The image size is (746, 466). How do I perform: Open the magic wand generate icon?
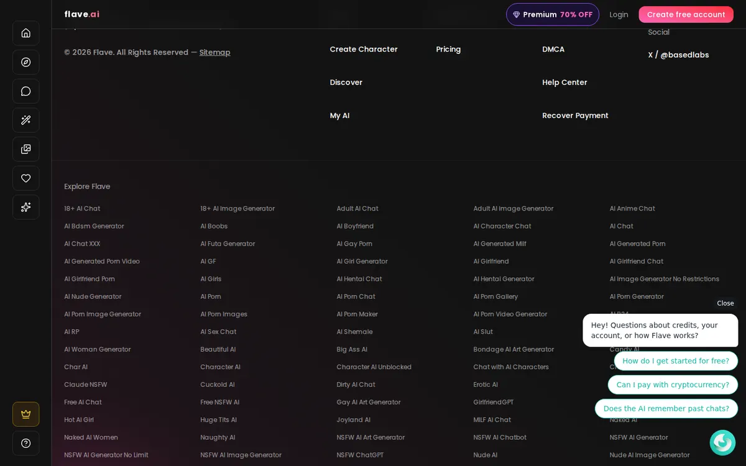point(25,120)
